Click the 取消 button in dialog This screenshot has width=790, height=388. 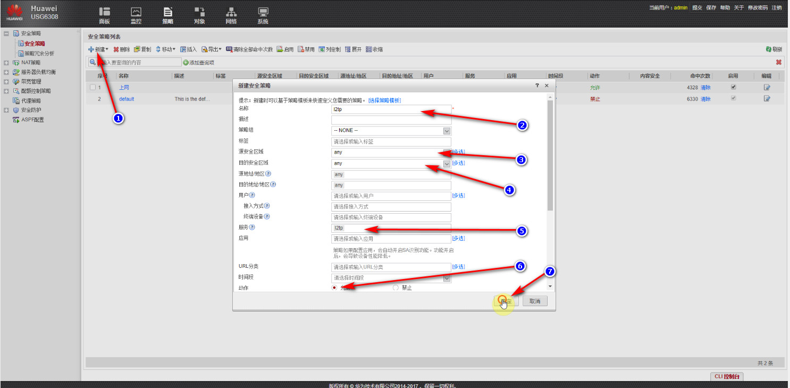click(534, 301)
